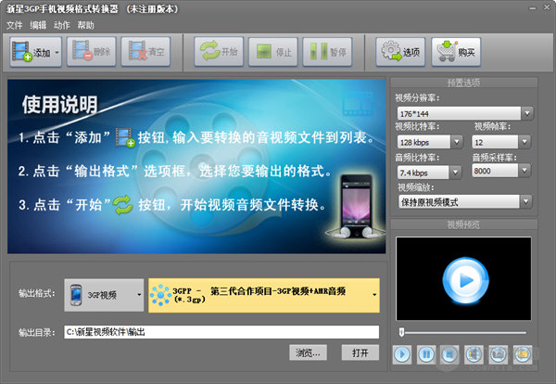Viewport: 556px width, 384px height.
Task: Click the 删除 (Delete) toolbar button
Action: point(92,52)
